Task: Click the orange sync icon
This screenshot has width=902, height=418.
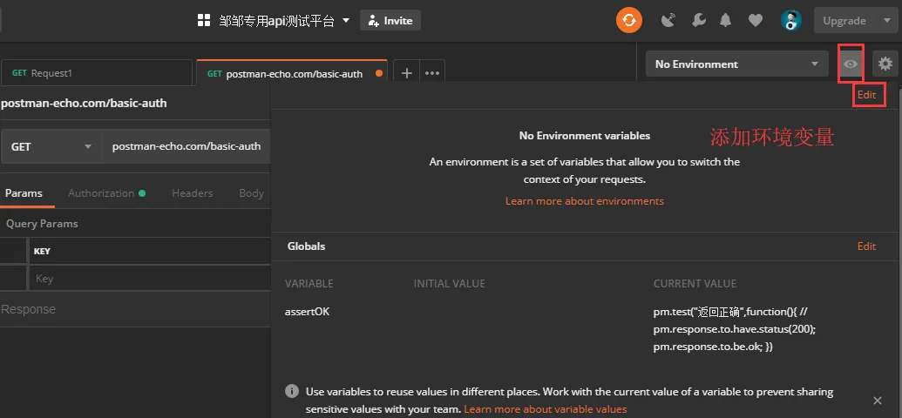Action: (x=628, y=21)
